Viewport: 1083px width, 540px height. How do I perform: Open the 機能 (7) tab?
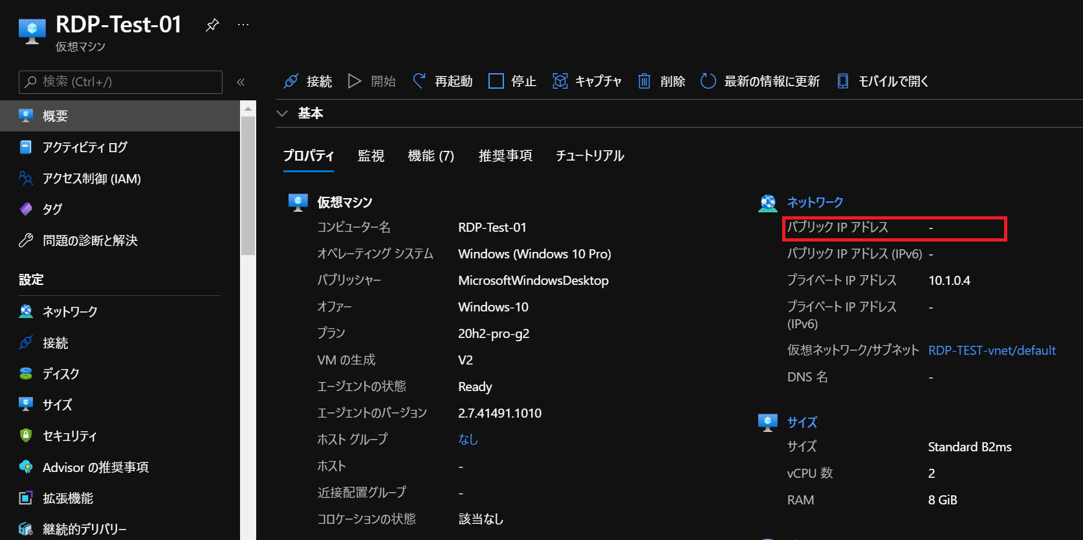431,156
